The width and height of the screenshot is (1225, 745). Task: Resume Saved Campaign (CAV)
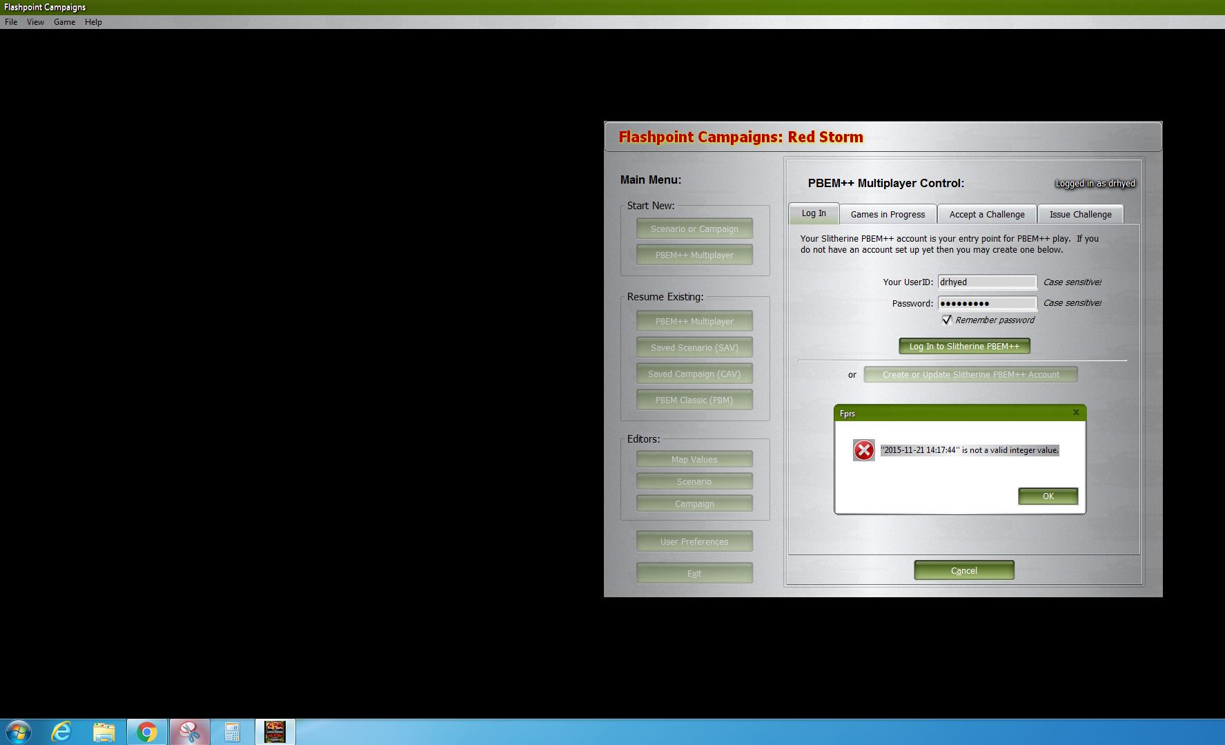(x=694, y=374)
